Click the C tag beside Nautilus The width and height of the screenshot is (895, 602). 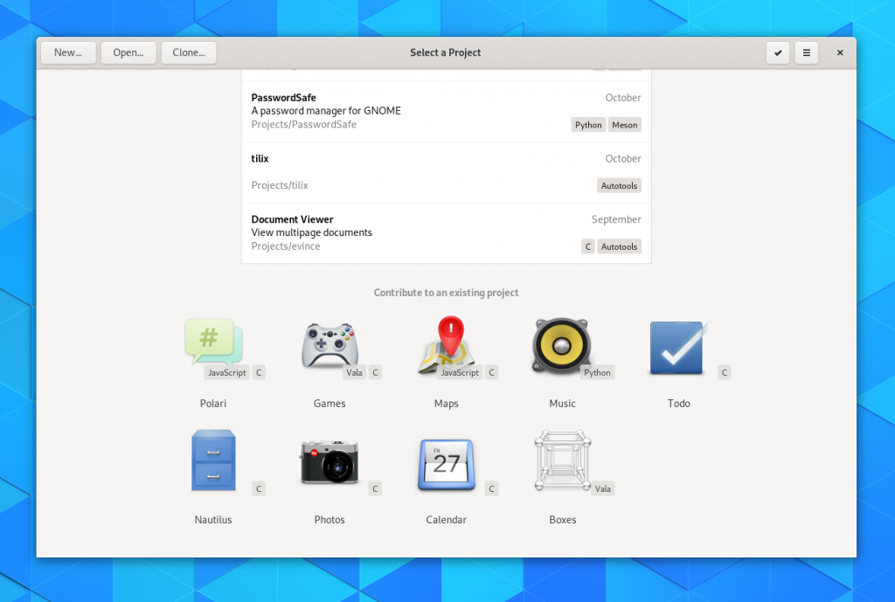(259, 488)
